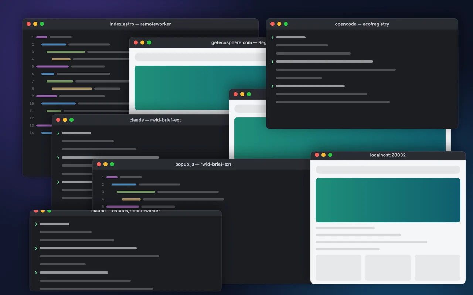This screenshot has width=473, height=295.
Task: Minimize the index.astro — remoteworker window
Action: coord(35,24)
